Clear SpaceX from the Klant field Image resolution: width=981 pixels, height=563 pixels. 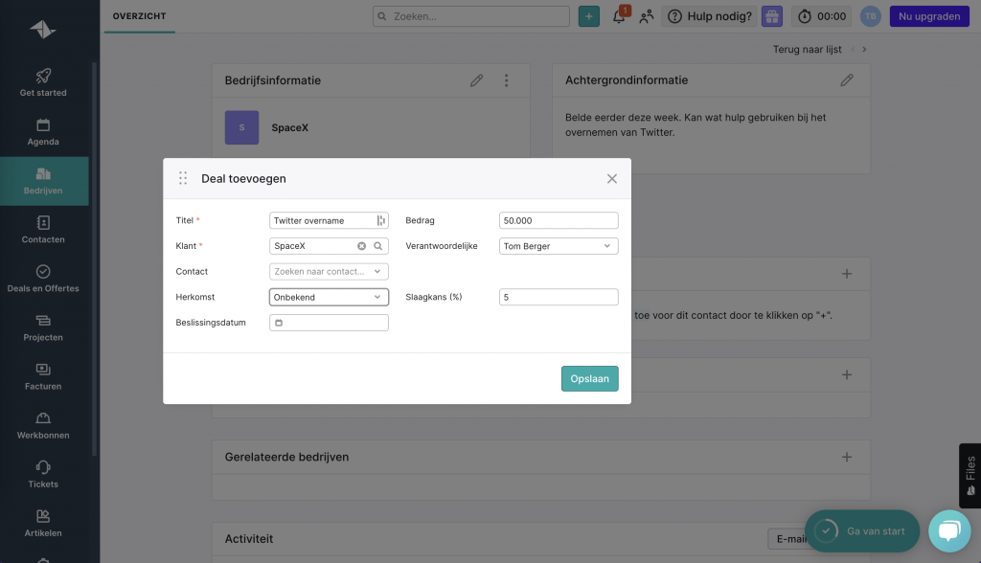362,246
